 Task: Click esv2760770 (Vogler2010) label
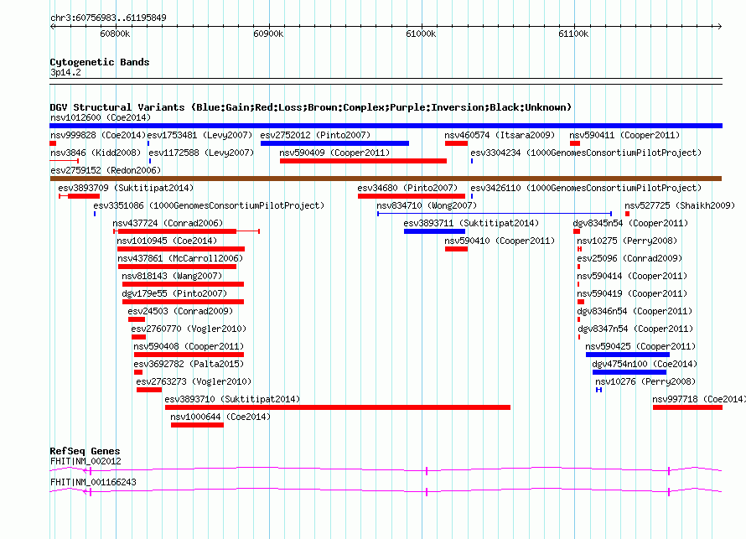pyautogui.click(x=189, y=329)
